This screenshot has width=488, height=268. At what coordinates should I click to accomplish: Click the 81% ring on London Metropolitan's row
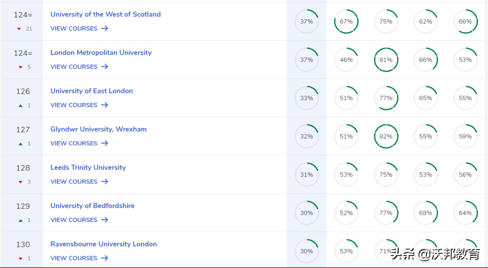tap(386, 60)
